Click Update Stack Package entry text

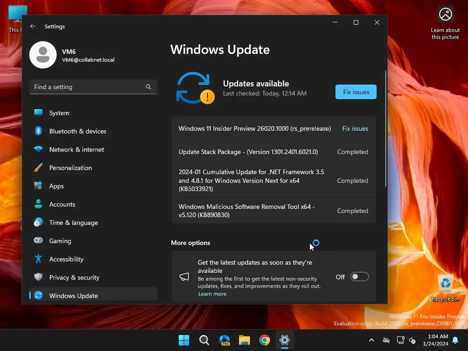(248, 152)
